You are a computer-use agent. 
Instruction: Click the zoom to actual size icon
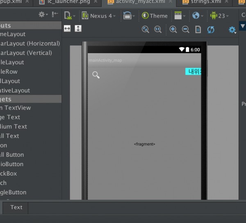point(158,29)
